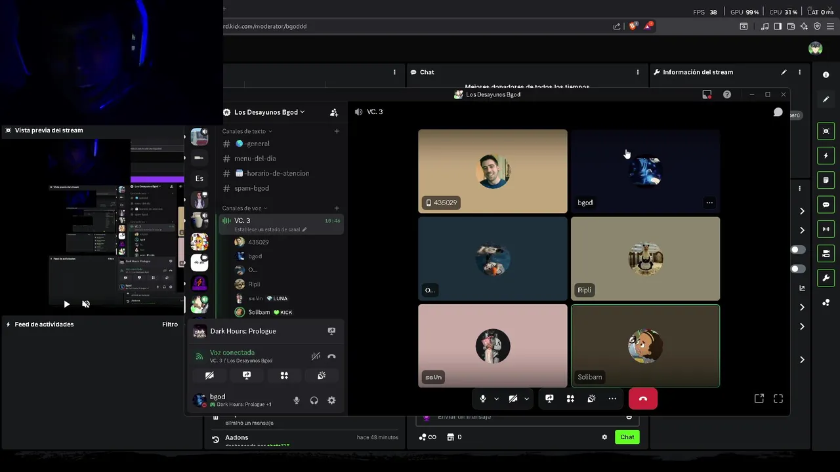840x472 pixels.
Task: Open Brave Shields lion icon in address bar
Action: click(x=633, y=26)
